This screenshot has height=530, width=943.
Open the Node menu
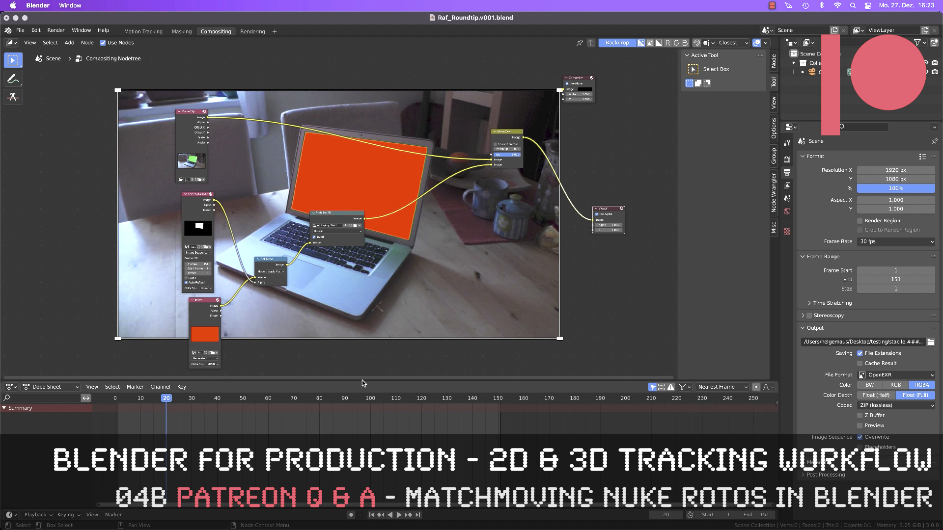[87, 42]
